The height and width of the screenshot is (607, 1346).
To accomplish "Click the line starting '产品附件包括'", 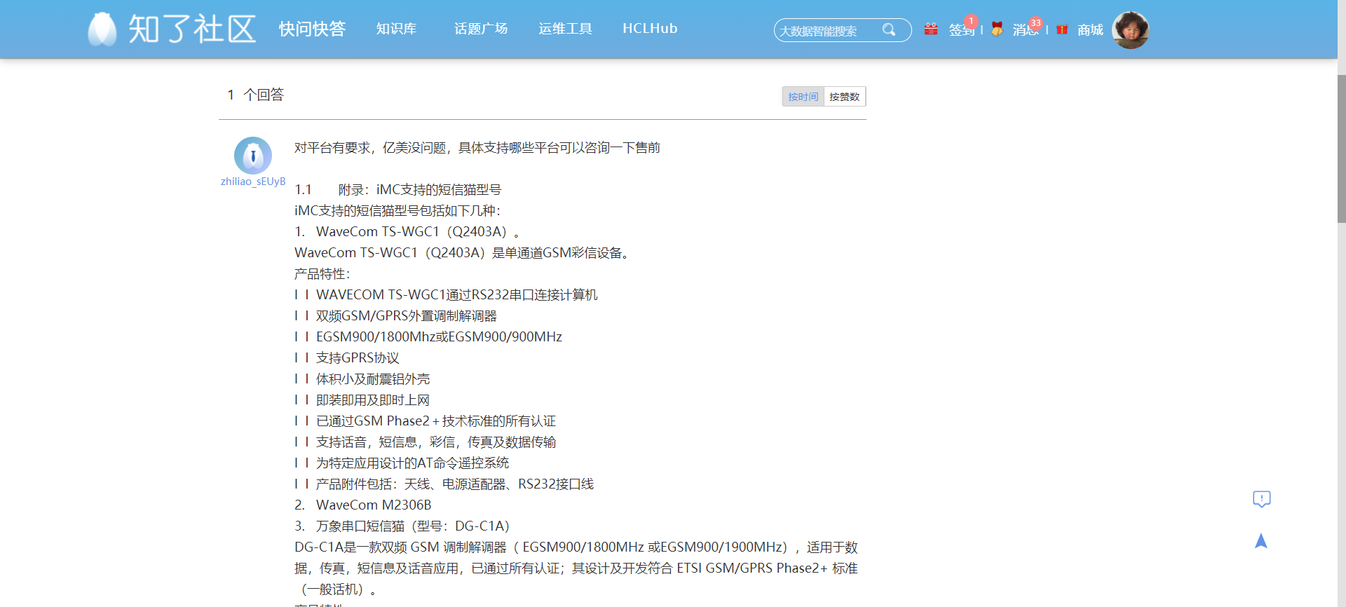I will tap(455, 484).
